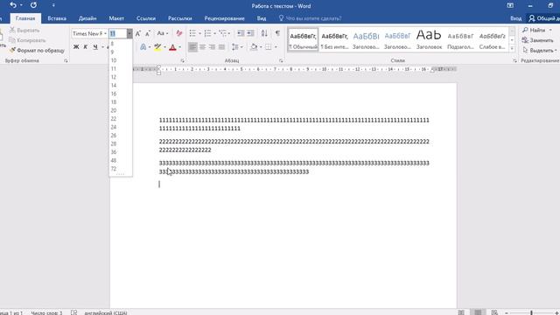Click the Tell me search field
Viewport: 560px width, 315px height.
310,18
